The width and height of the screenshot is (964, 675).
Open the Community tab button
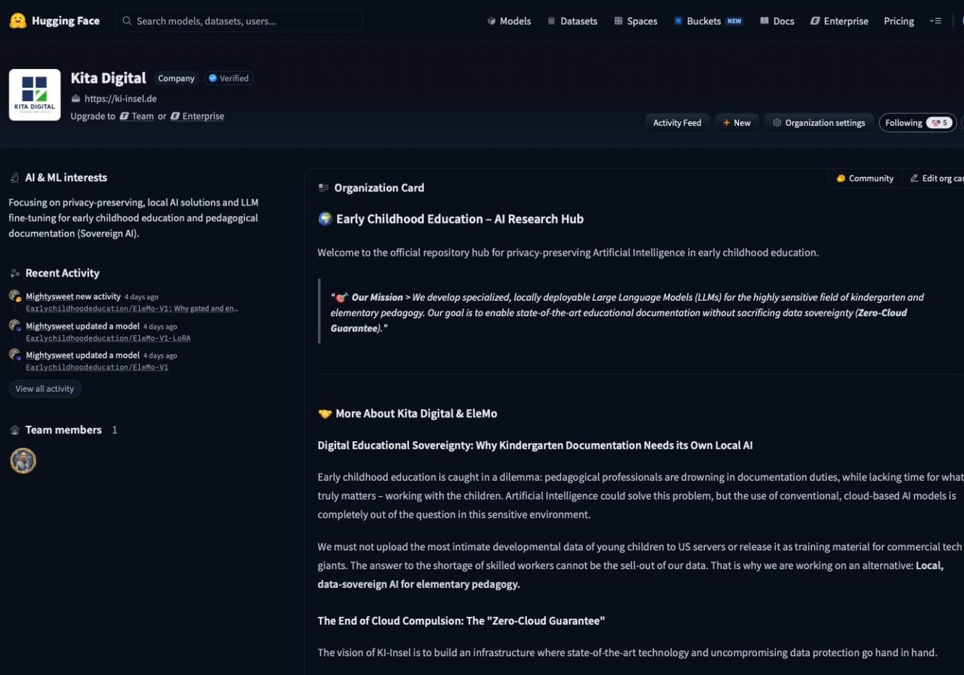(x=865, y=178)
